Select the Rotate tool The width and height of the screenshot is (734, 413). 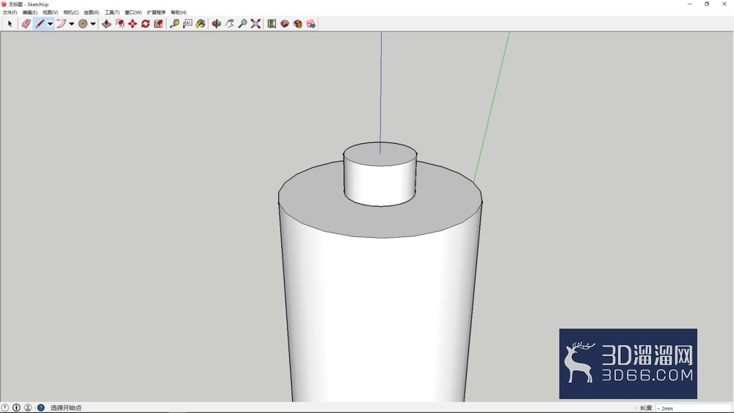coord(145,23)
